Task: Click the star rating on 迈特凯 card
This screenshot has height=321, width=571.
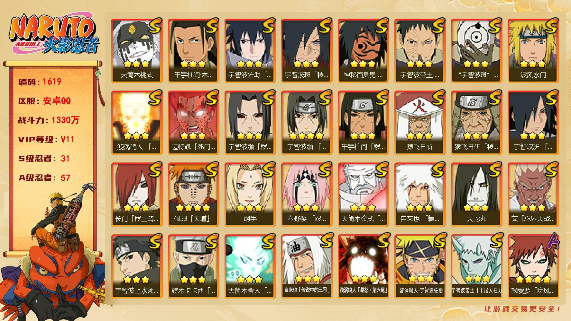Action: coord(193,136)
